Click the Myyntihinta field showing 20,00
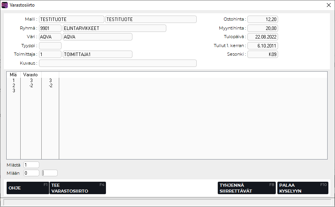The height and width of the screenshot is (207, 335). (263, 28)
